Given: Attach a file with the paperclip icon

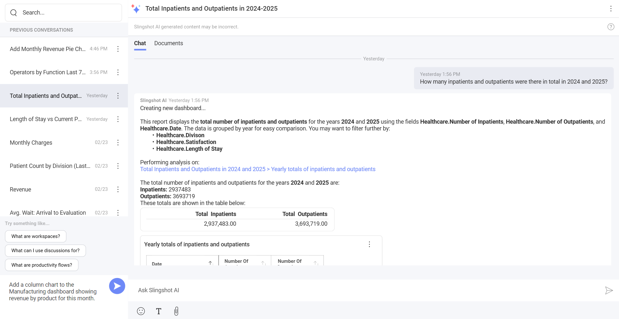Looking at the screenshot, I should pyautogui.click(x=176, y=311).
